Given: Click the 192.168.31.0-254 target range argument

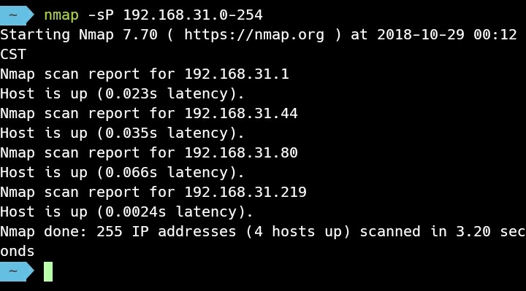Looking at the screenshot, I should coord(193,15).
